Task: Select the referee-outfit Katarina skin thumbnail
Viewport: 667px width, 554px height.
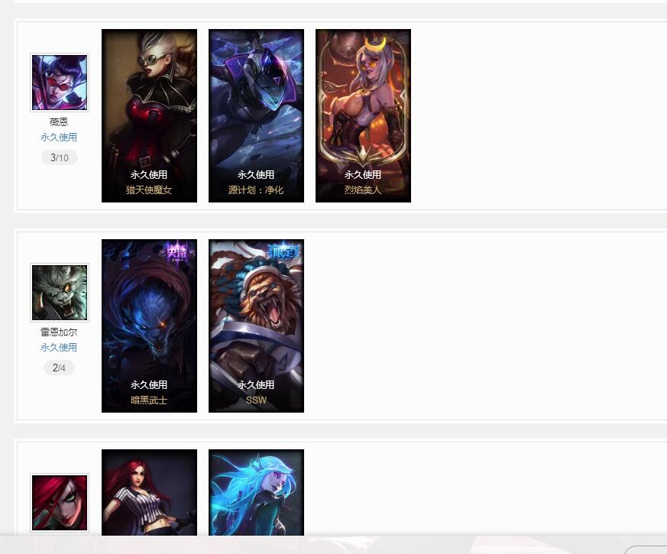Action: coord(149,492)
